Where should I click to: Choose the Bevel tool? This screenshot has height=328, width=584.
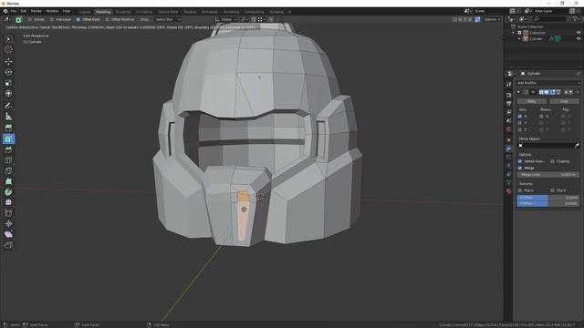point(8,149)
